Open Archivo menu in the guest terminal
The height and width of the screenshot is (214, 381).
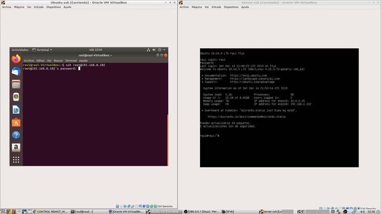point(29,61)
